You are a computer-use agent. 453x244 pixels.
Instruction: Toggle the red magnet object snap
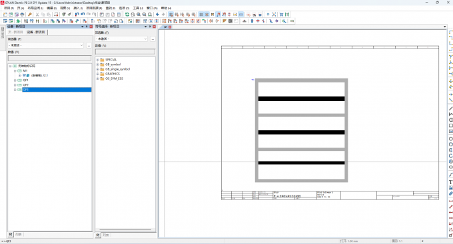[219, 15]
